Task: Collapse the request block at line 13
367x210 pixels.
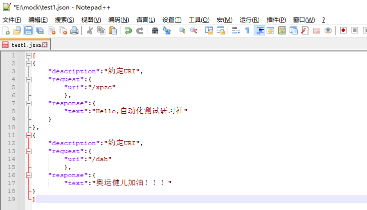Action: (x=28, y=151)
